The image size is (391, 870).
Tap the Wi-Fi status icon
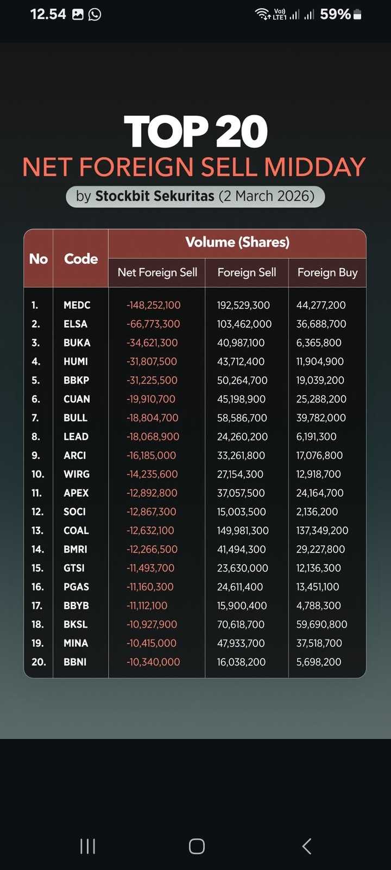263,14
